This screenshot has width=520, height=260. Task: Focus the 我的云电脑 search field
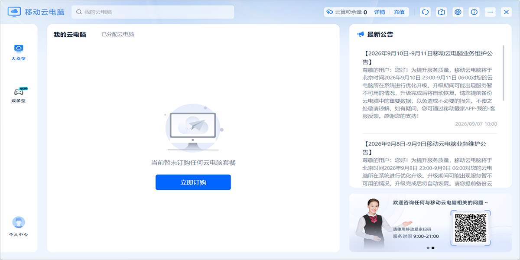tap(153, 12)
